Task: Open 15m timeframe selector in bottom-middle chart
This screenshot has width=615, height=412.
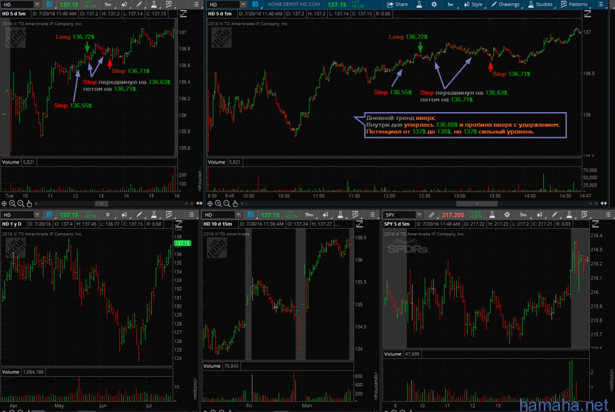Action: [x=309, y=215]
